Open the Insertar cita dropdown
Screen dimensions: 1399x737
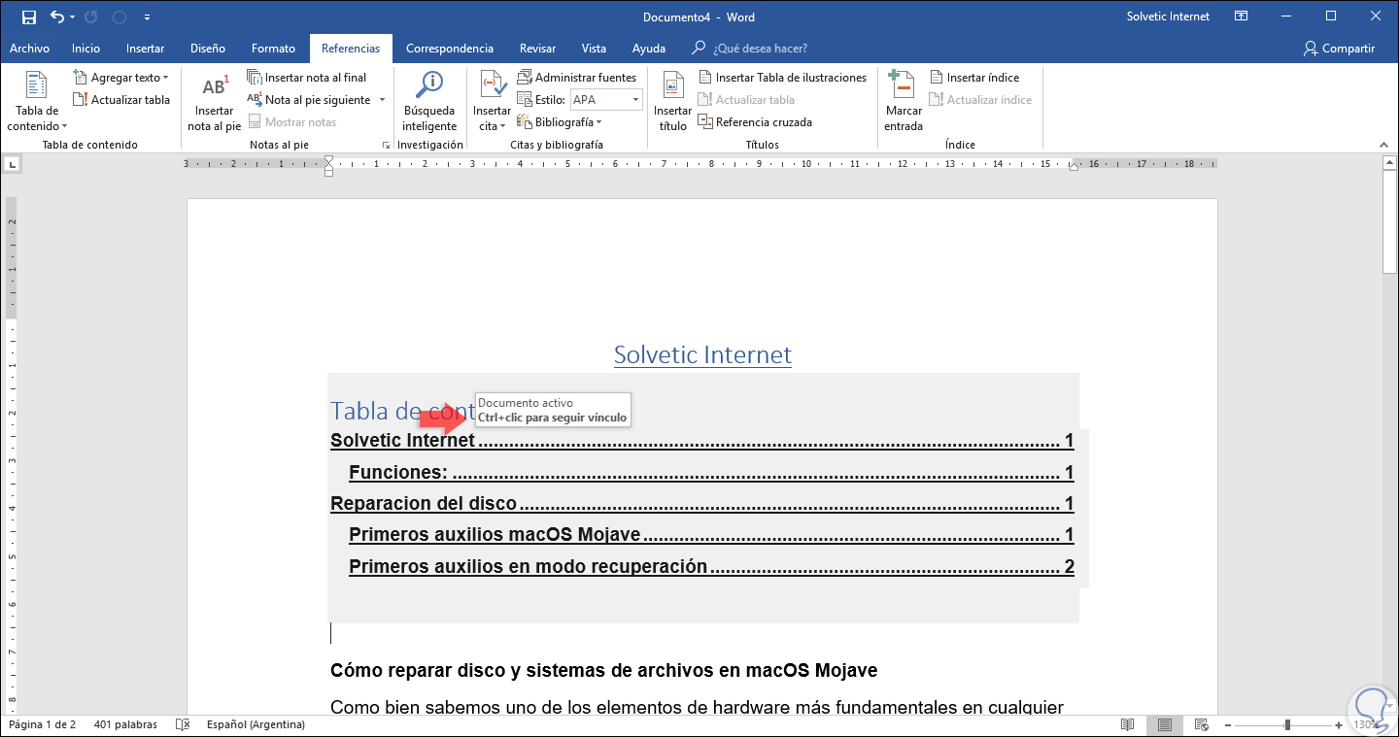492,103
